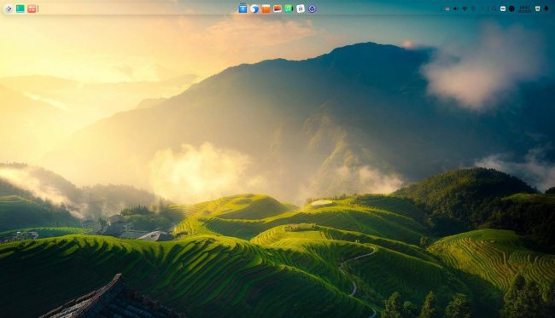555x318 pixels.
Task: Open the trash bin tray icon
Action: (x=537, y=9)
